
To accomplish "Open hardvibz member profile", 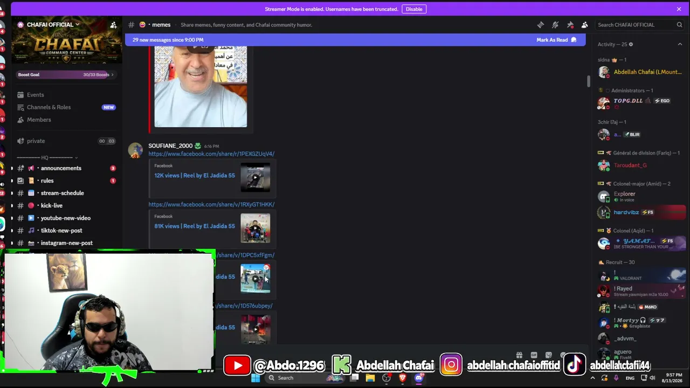I will click(x=641, y=212).
